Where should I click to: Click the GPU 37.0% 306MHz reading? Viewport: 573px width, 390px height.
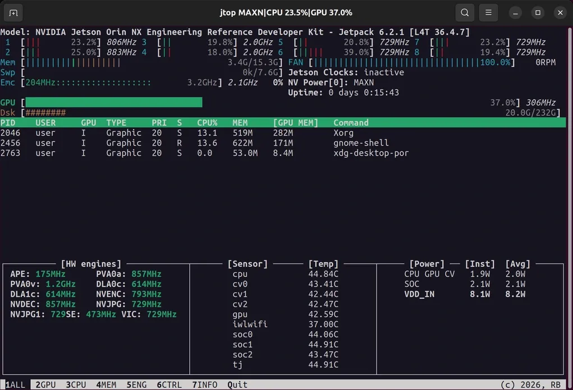click(x=523, y=103)
